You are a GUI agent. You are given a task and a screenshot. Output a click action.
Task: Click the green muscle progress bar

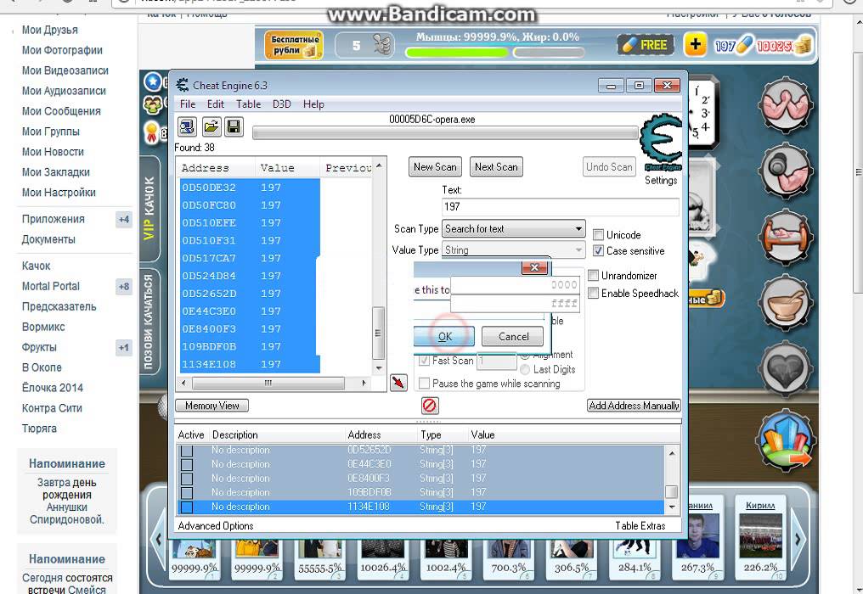pyautogui.click(x=457, y=53)
